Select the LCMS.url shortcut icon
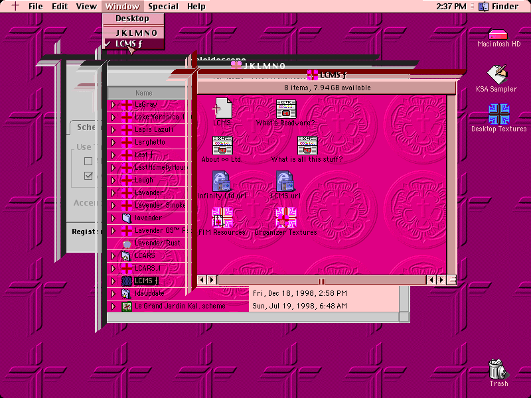This screenshot has width=531, height=398. click(285, 181)
